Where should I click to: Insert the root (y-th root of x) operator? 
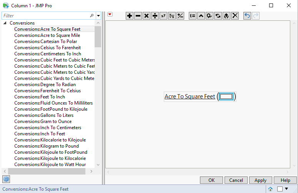click(172, 16)
